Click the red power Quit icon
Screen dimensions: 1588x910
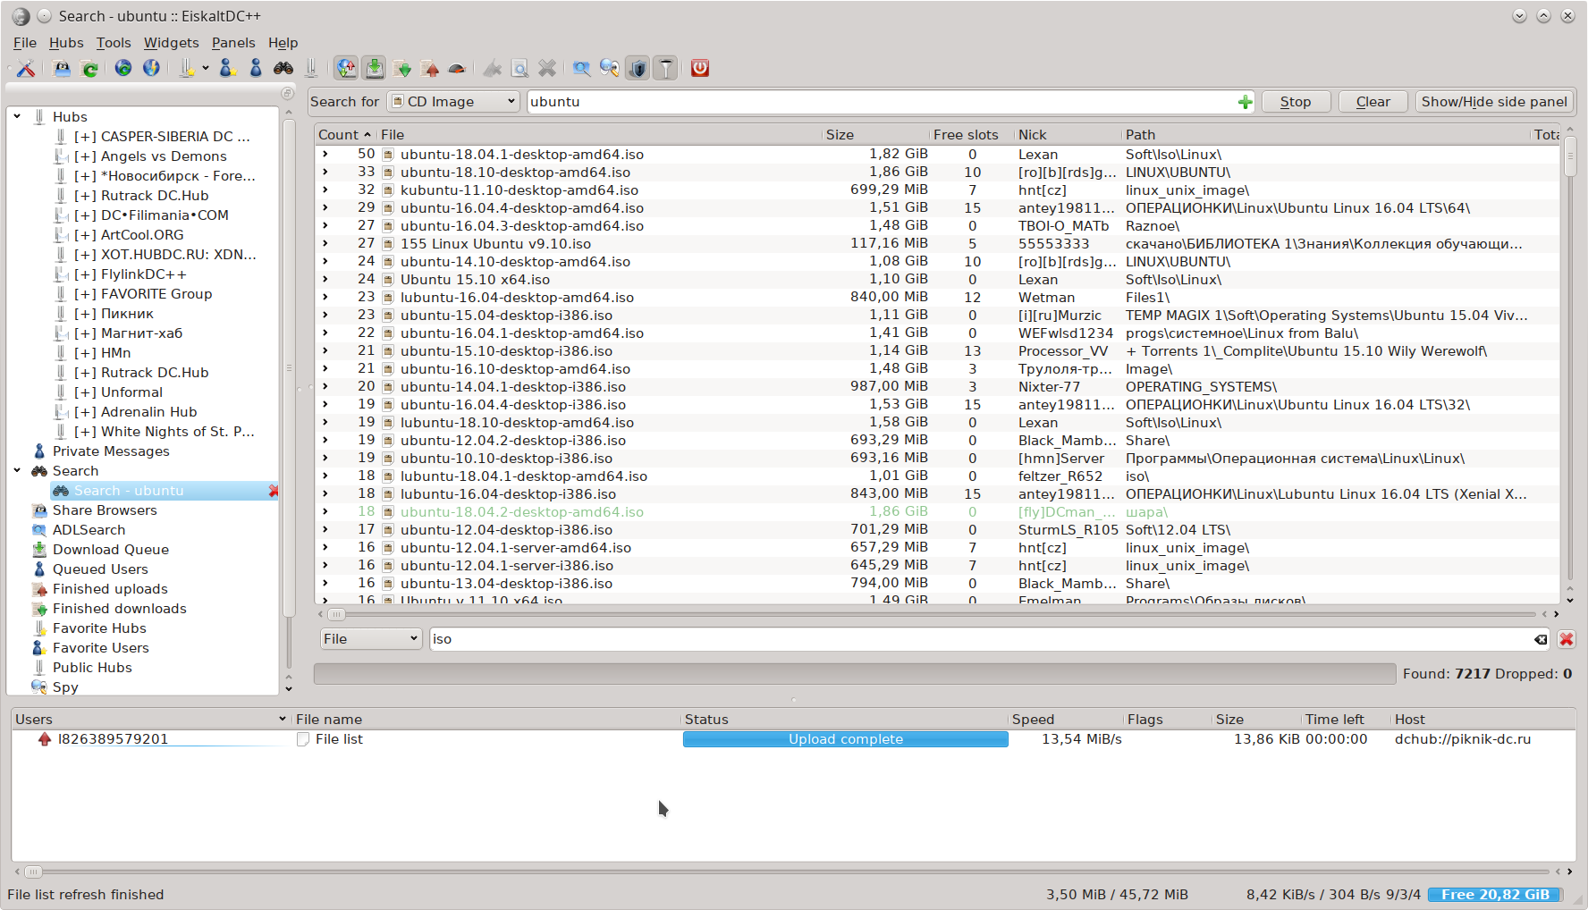pyautogui.click(x=700, y=68)
